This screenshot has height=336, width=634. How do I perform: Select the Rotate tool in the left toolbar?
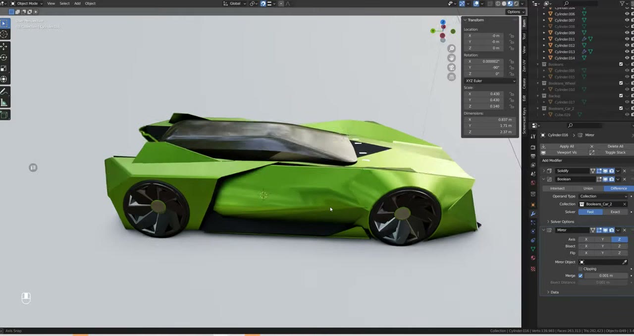click(x=4, y=57)
